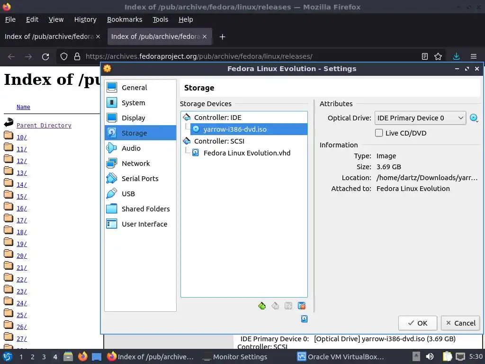Image resolution: width=485 pixels, height=364 pixels.
Task: Open Firefox Help menu
Action: coord(186,19)
